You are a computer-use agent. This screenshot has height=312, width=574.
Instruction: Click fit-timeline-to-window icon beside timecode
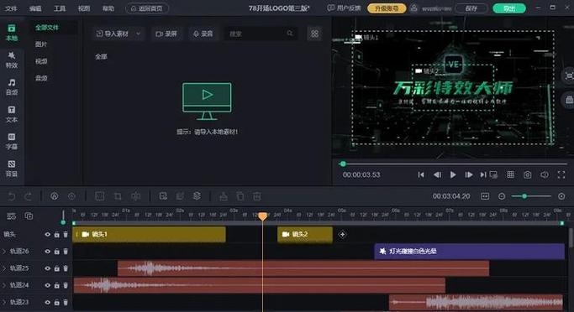[485, 196]
